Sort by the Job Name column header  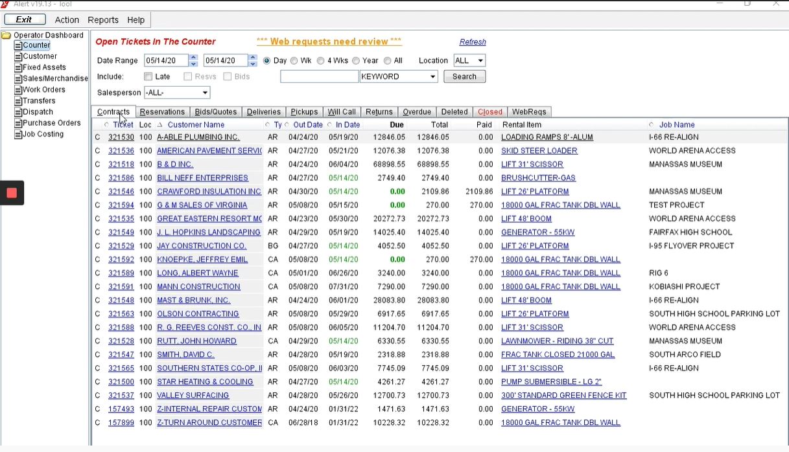coord(677,125)
